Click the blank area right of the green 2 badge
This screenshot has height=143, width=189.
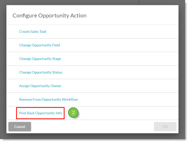(x=128, y=113)
